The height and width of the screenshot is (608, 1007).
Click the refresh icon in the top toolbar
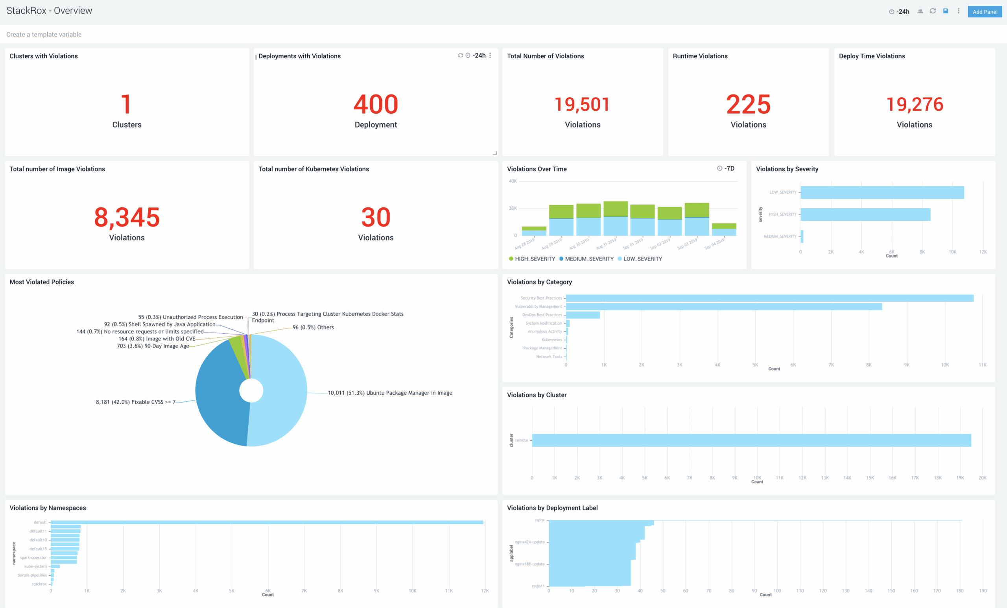(933, 11)
